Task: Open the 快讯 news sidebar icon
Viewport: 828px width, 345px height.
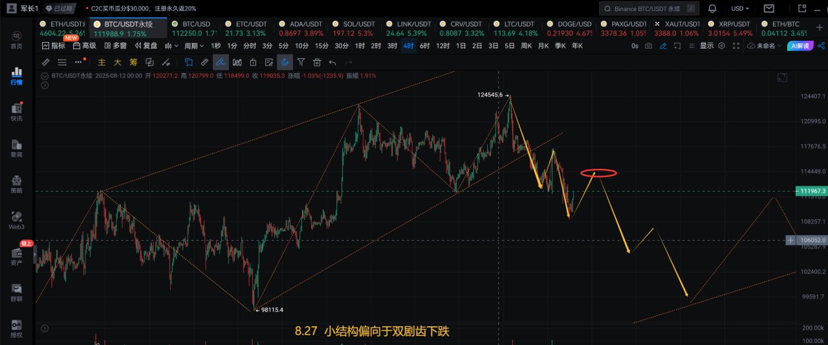Action: coord(16,111)
